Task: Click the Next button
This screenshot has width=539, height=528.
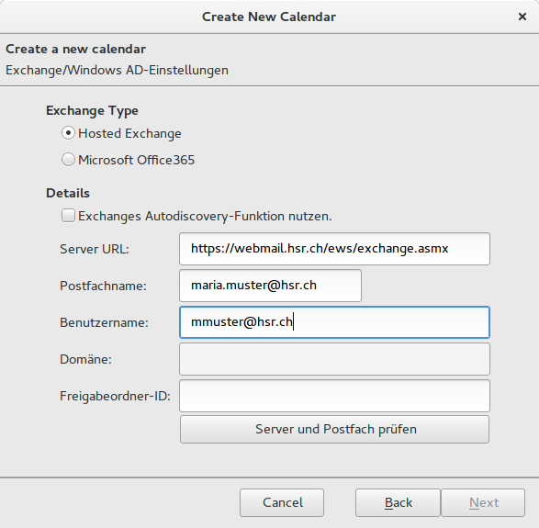Action: [x=483, y=502]
